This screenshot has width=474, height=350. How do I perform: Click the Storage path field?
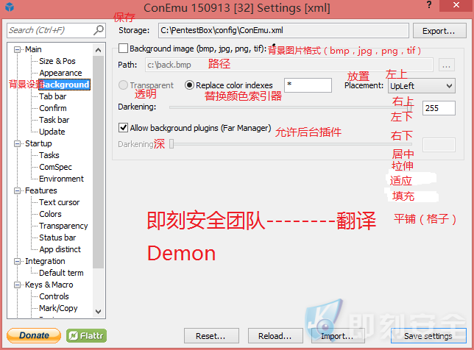pos(283,30)
